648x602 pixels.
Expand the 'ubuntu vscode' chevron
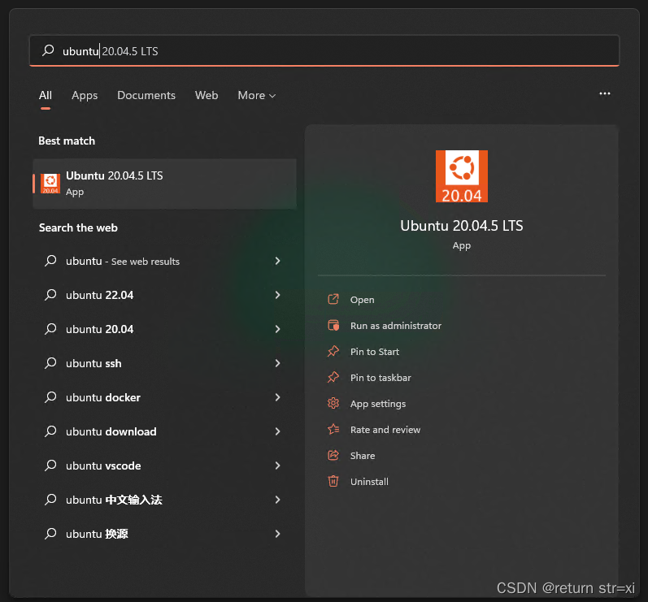point(278,466)
